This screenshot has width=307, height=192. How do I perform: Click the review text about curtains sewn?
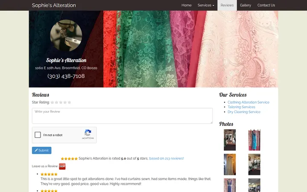click(x=126, y=181)
